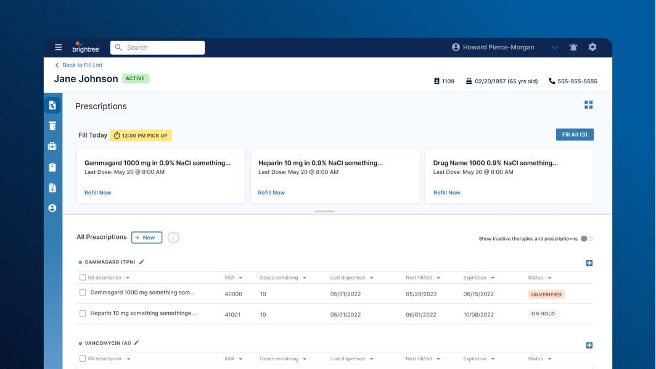Click Back to Fill List link
This screenshot has height=369, width=656.
82,65
